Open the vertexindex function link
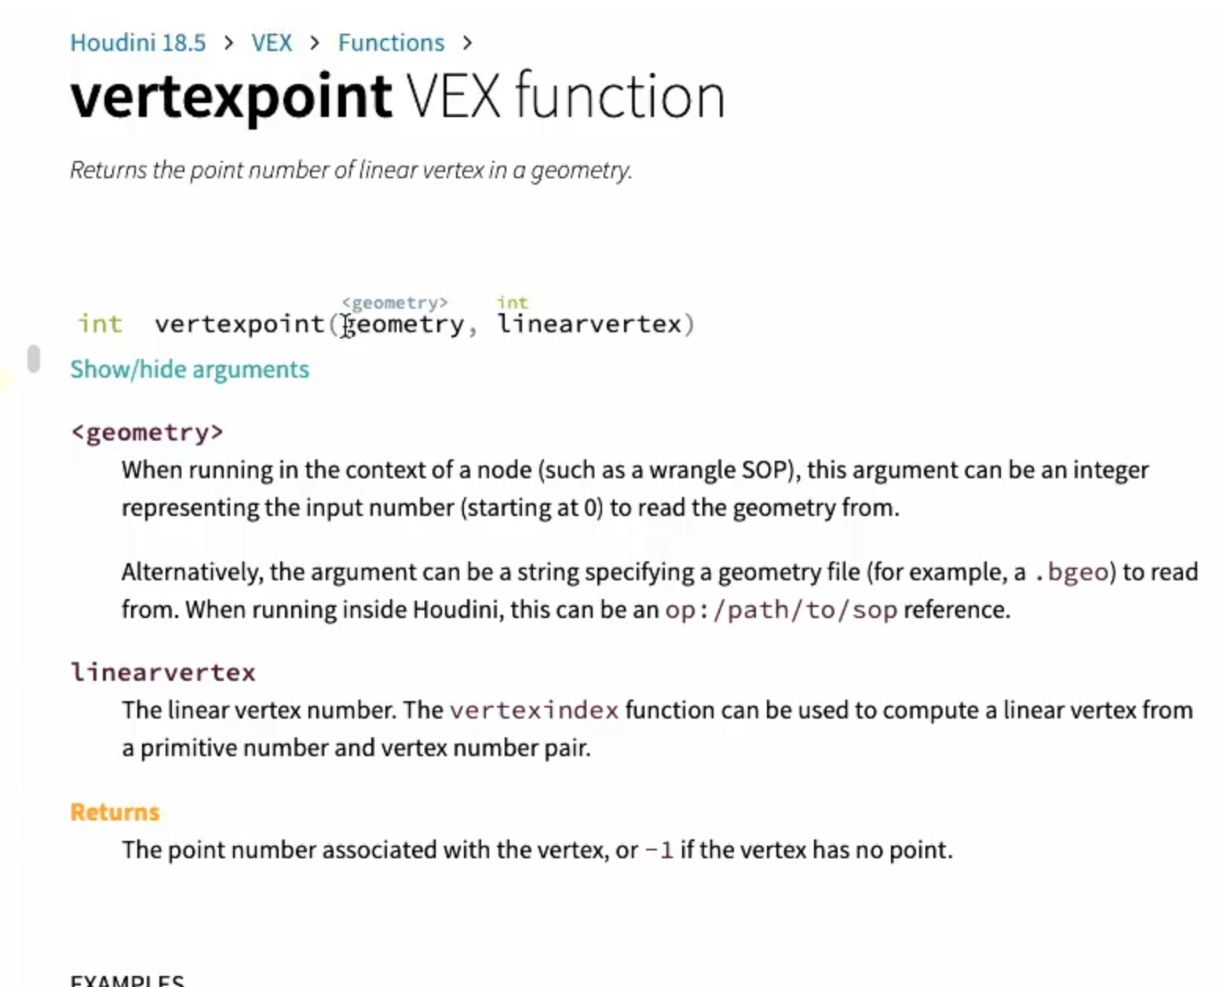The width and height of the screenshot is (1223, 987). point(534,711)
